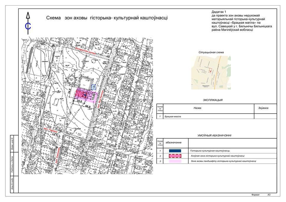The image size is (286, 202).
Task: Select legend text 'Зона аховы ландшафту гісторыка-культурнай каштоўнасці'
Action: 224,161
